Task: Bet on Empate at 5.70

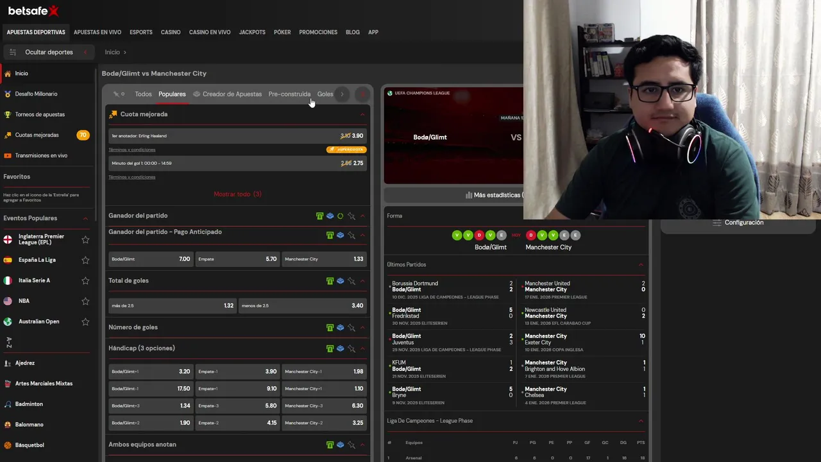Action: (237, 259)
